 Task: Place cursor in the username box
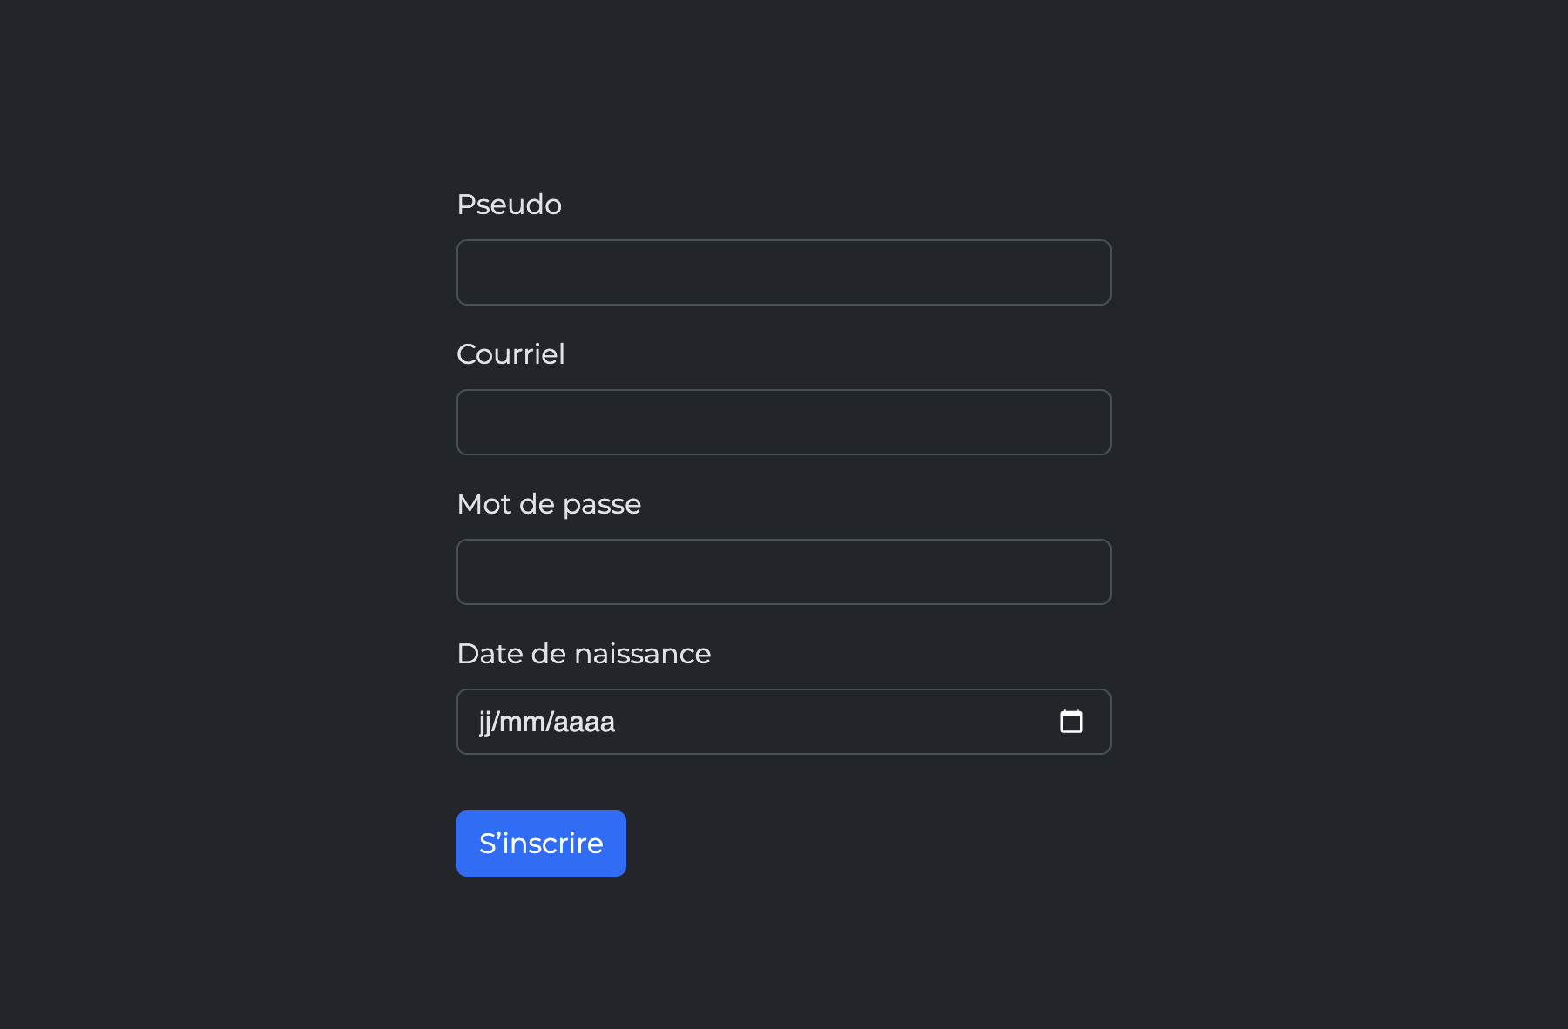[783, 272]
